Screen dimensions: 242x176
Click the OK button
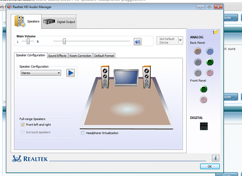pos(210,166)
